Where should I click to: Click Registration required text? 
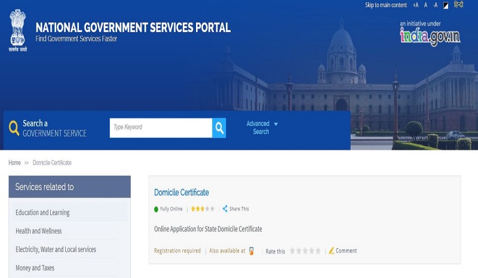point(177,251)
